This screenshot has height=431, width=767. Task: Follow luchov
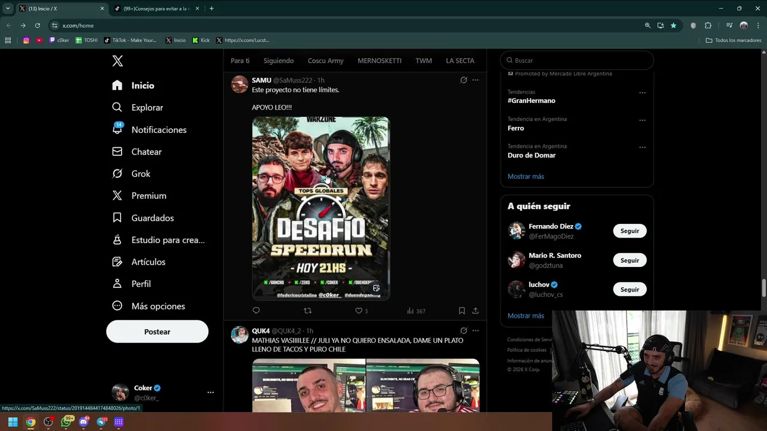tap(630, 290)
